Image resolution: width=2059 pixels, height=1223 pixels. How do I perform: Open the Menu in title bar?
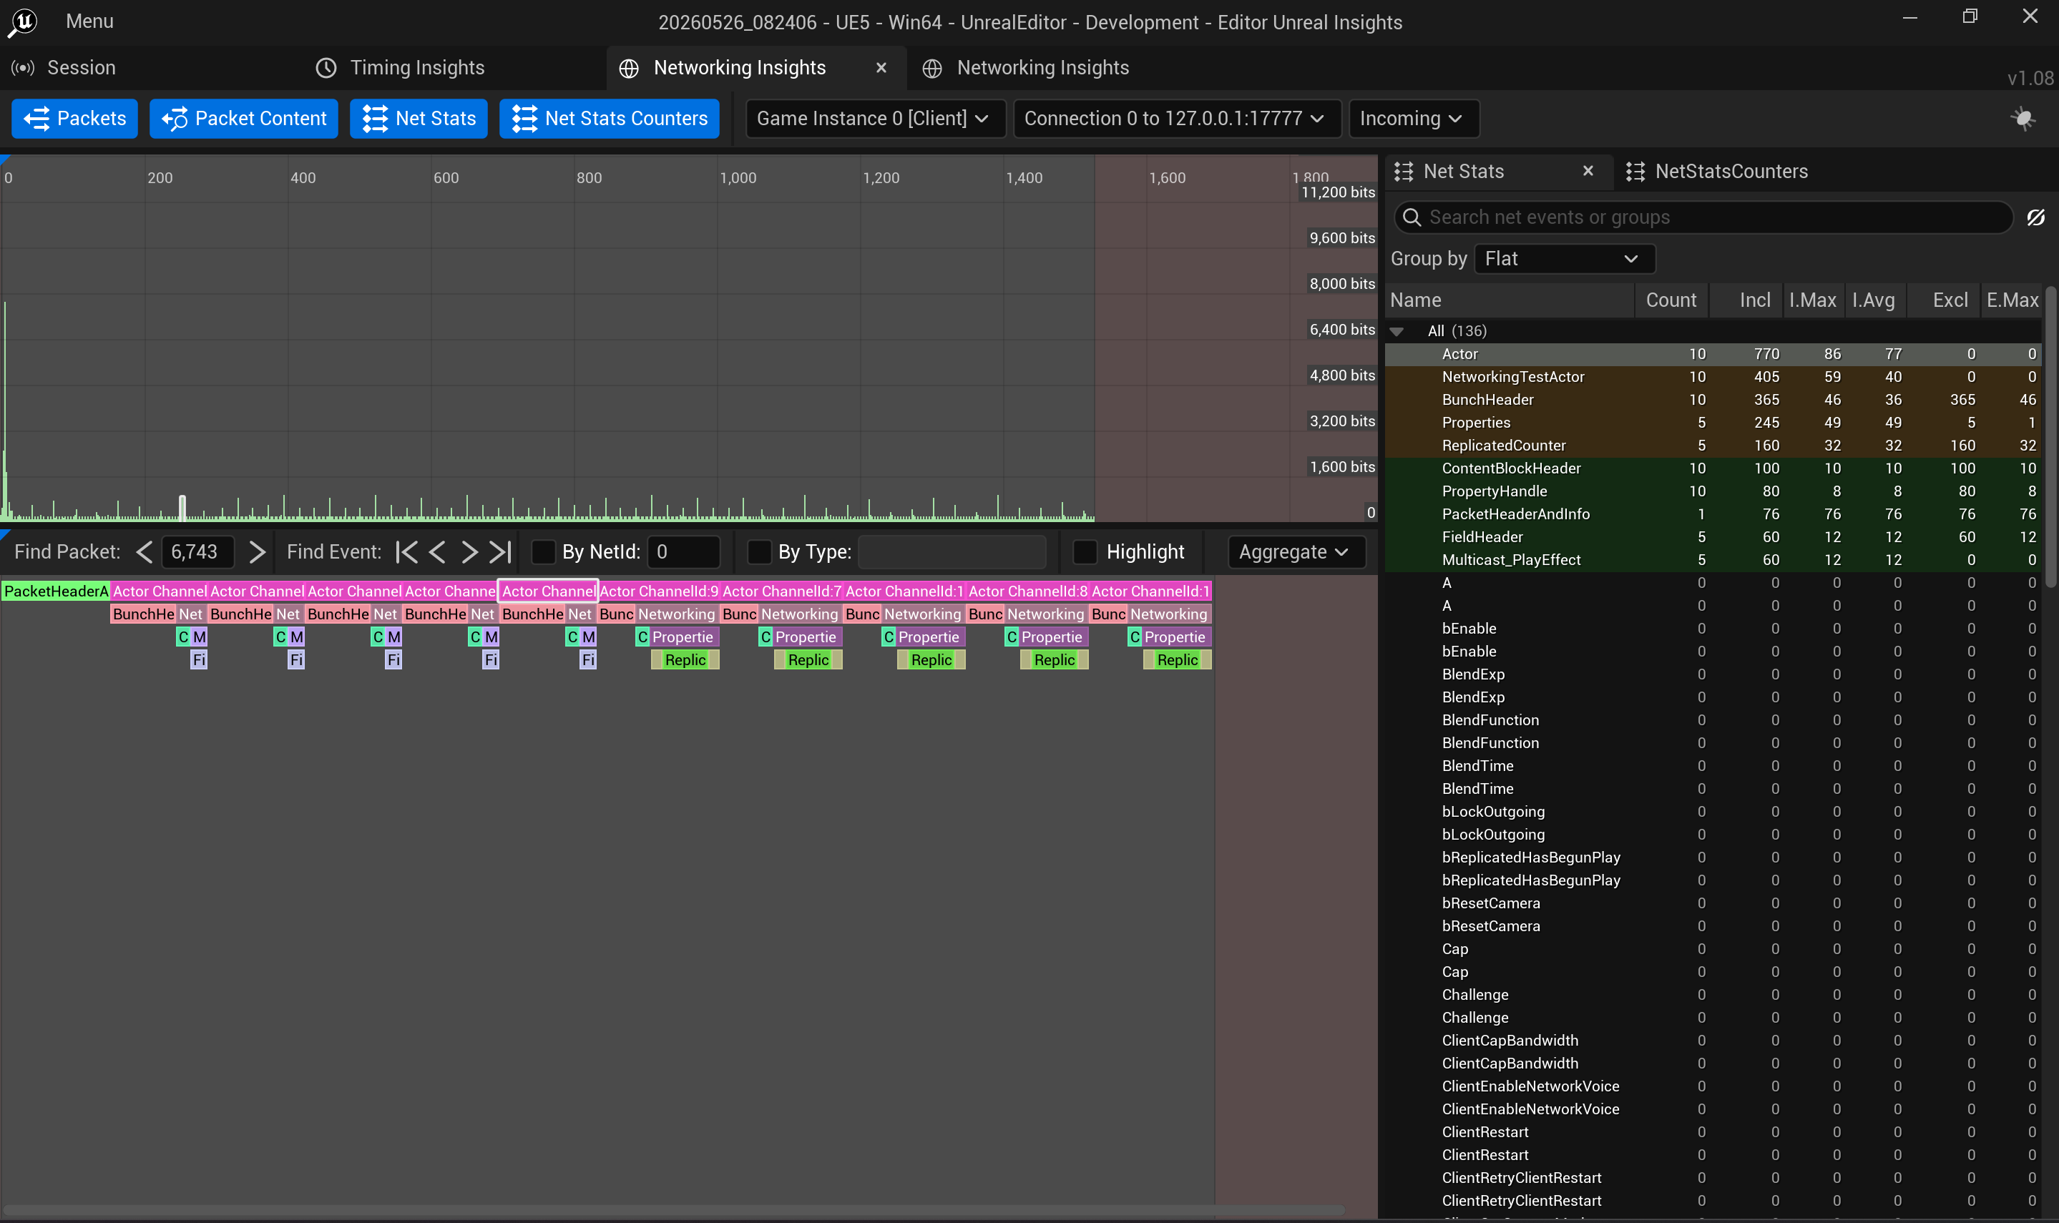pos(89,21)
